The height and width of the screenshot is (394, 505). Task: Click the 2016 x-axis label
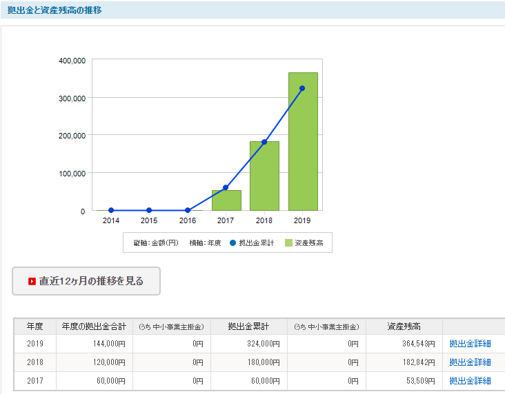click(x=188, y=220)
